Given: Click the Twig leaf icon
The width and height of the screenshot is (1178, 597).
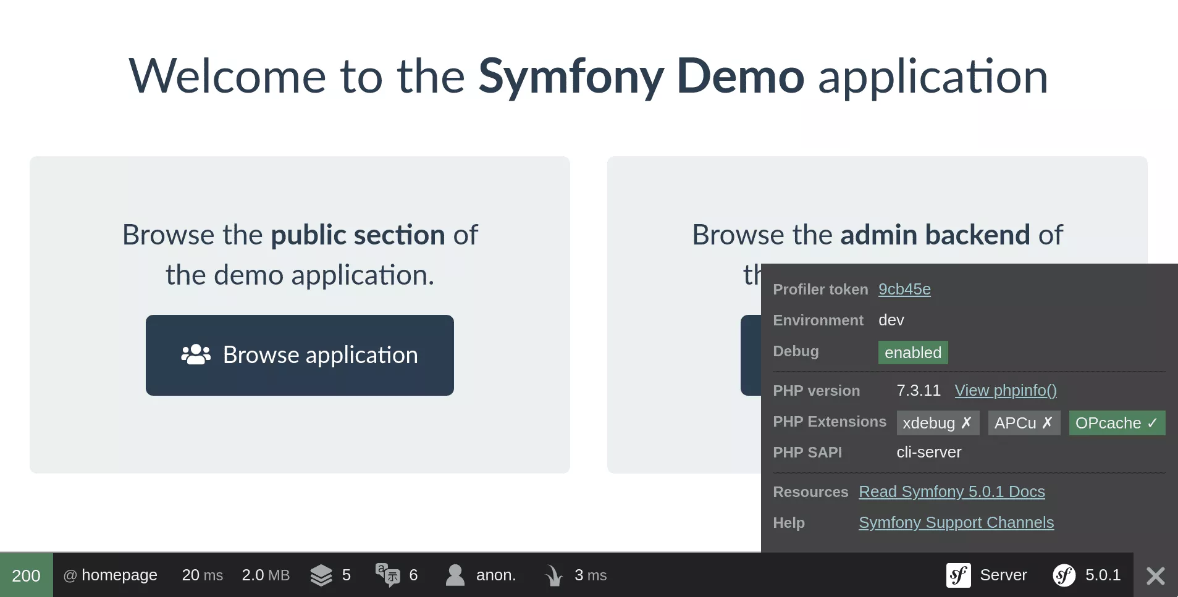Looking at the screenshot, I should (x=553, y=575).
